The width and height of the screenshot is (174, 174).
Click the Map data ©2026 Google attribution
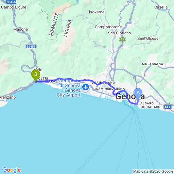click(153, 171)
